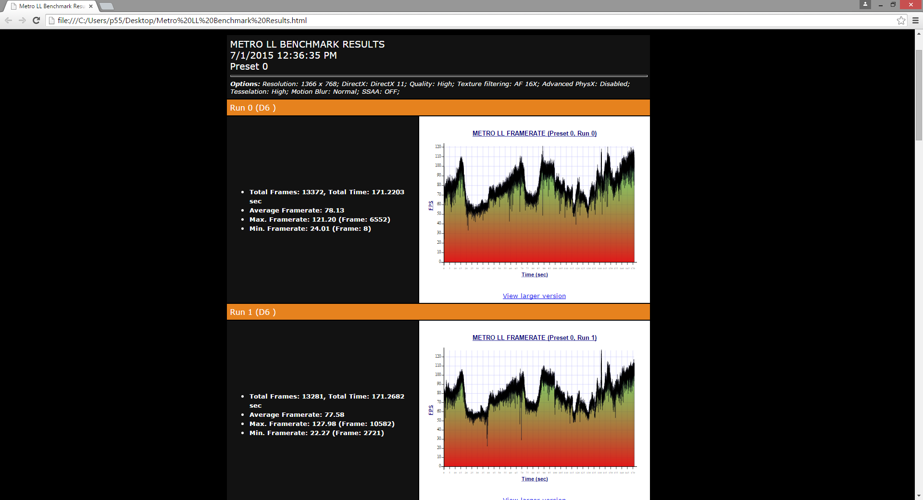Click the 'Average Framerate: 77.58' line
Screen dimensions: 923x500
297,415
